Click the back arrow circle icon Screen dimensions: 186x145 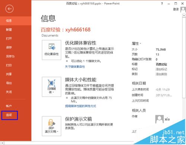tap(9, 9)
